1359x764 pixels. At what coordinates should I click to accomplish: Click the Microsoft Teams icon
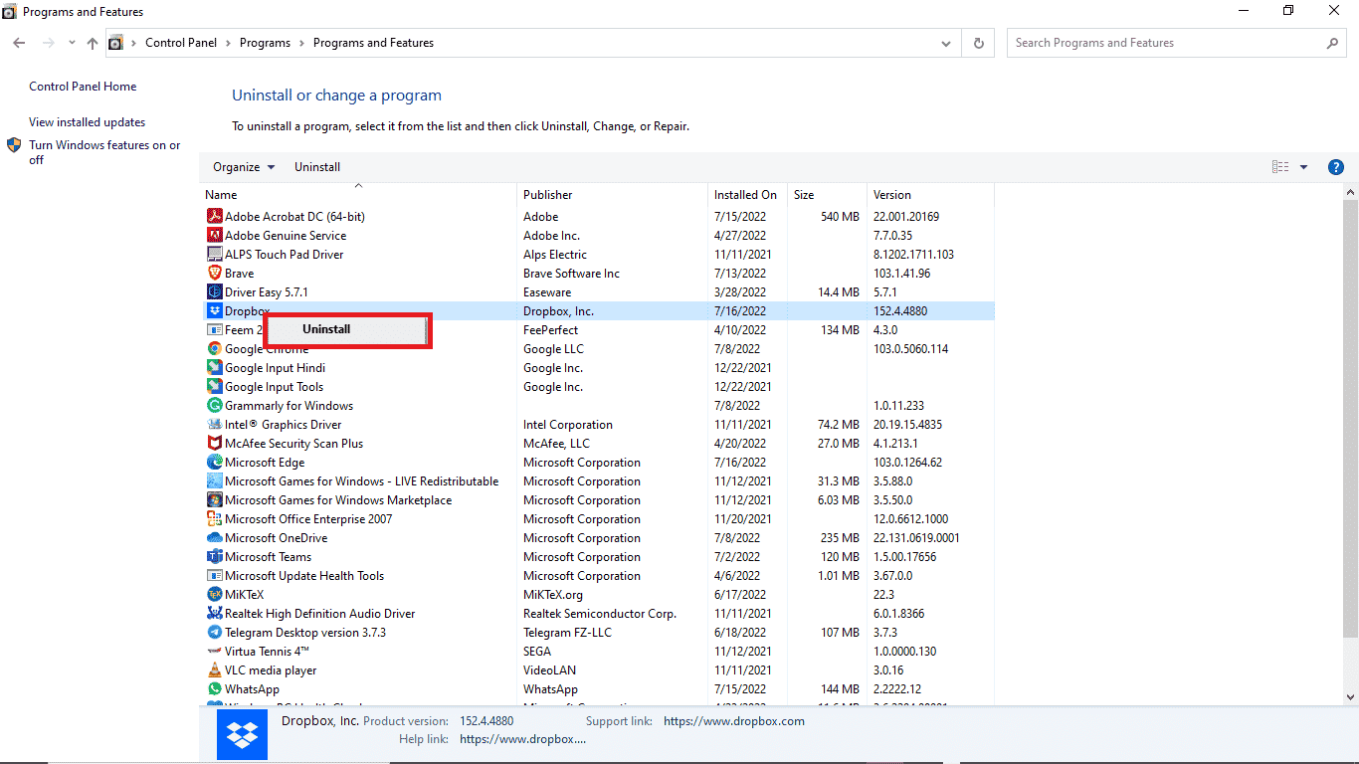coord(214,556)
